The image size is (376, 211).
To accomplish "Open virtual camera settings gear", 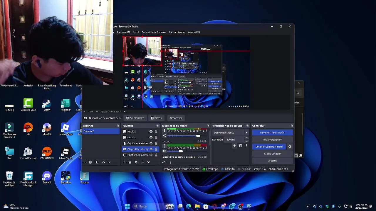I will point(290,147).
